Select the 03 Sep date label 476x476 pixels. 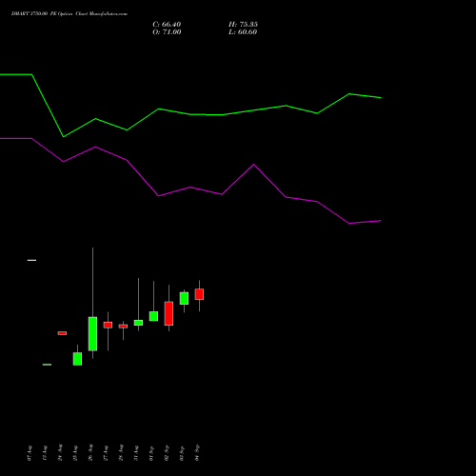[x=182, y=453]
